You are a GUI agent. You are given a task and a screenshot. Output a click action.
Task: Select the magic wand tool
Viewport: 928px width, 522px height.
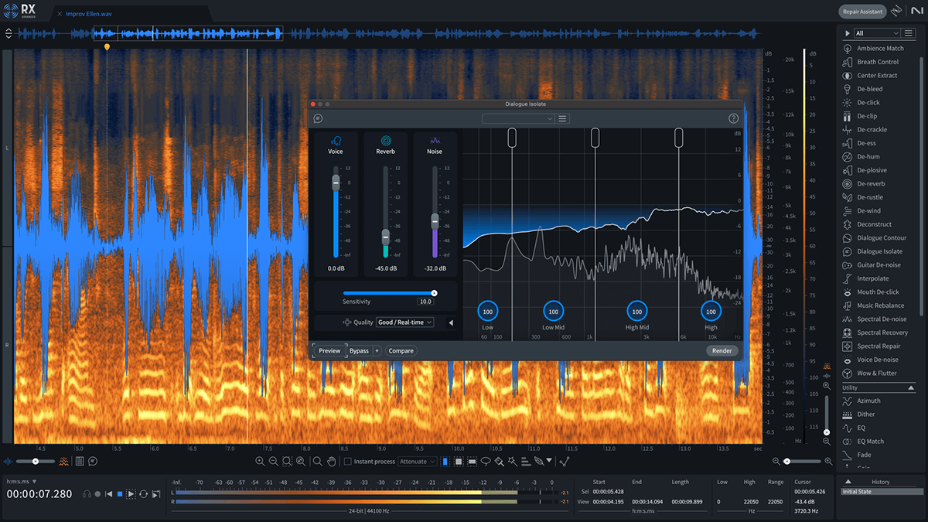[512, 462]
